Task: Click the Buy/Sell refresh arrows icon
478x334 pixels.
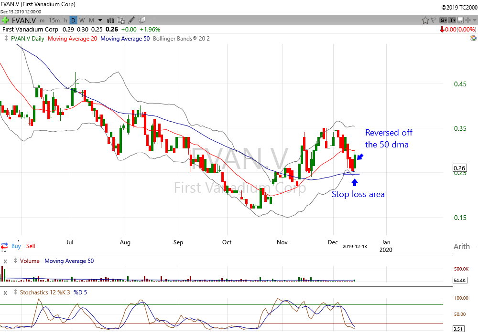Action: pyautogui.click(x=4, y=246)
